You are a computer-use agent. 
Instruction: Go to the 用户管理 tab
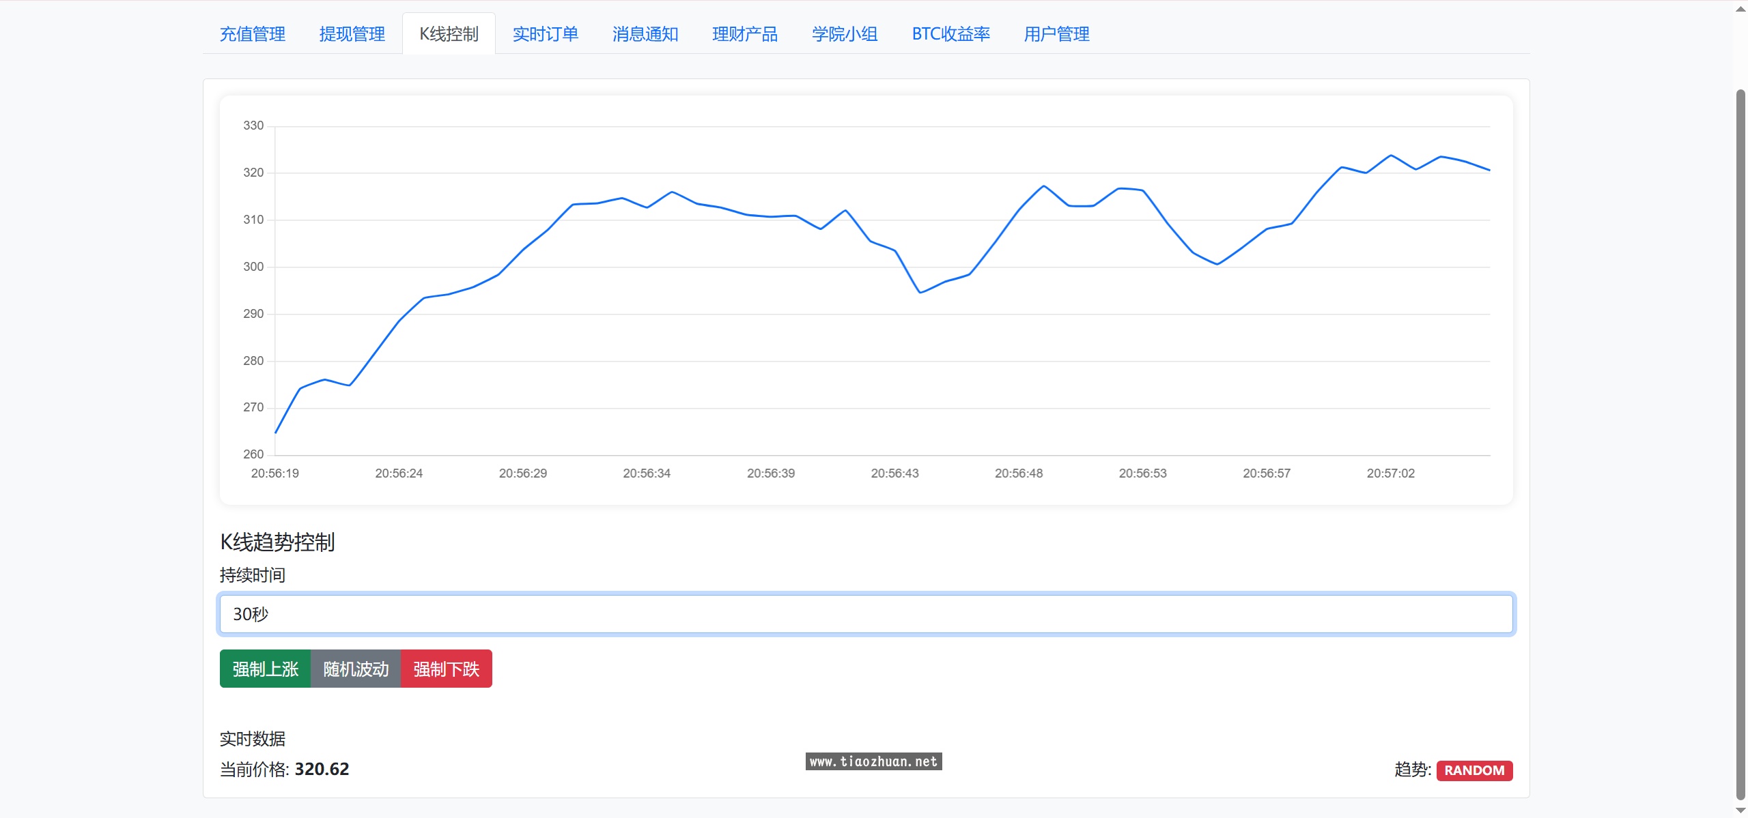[x=1056, y=34]
